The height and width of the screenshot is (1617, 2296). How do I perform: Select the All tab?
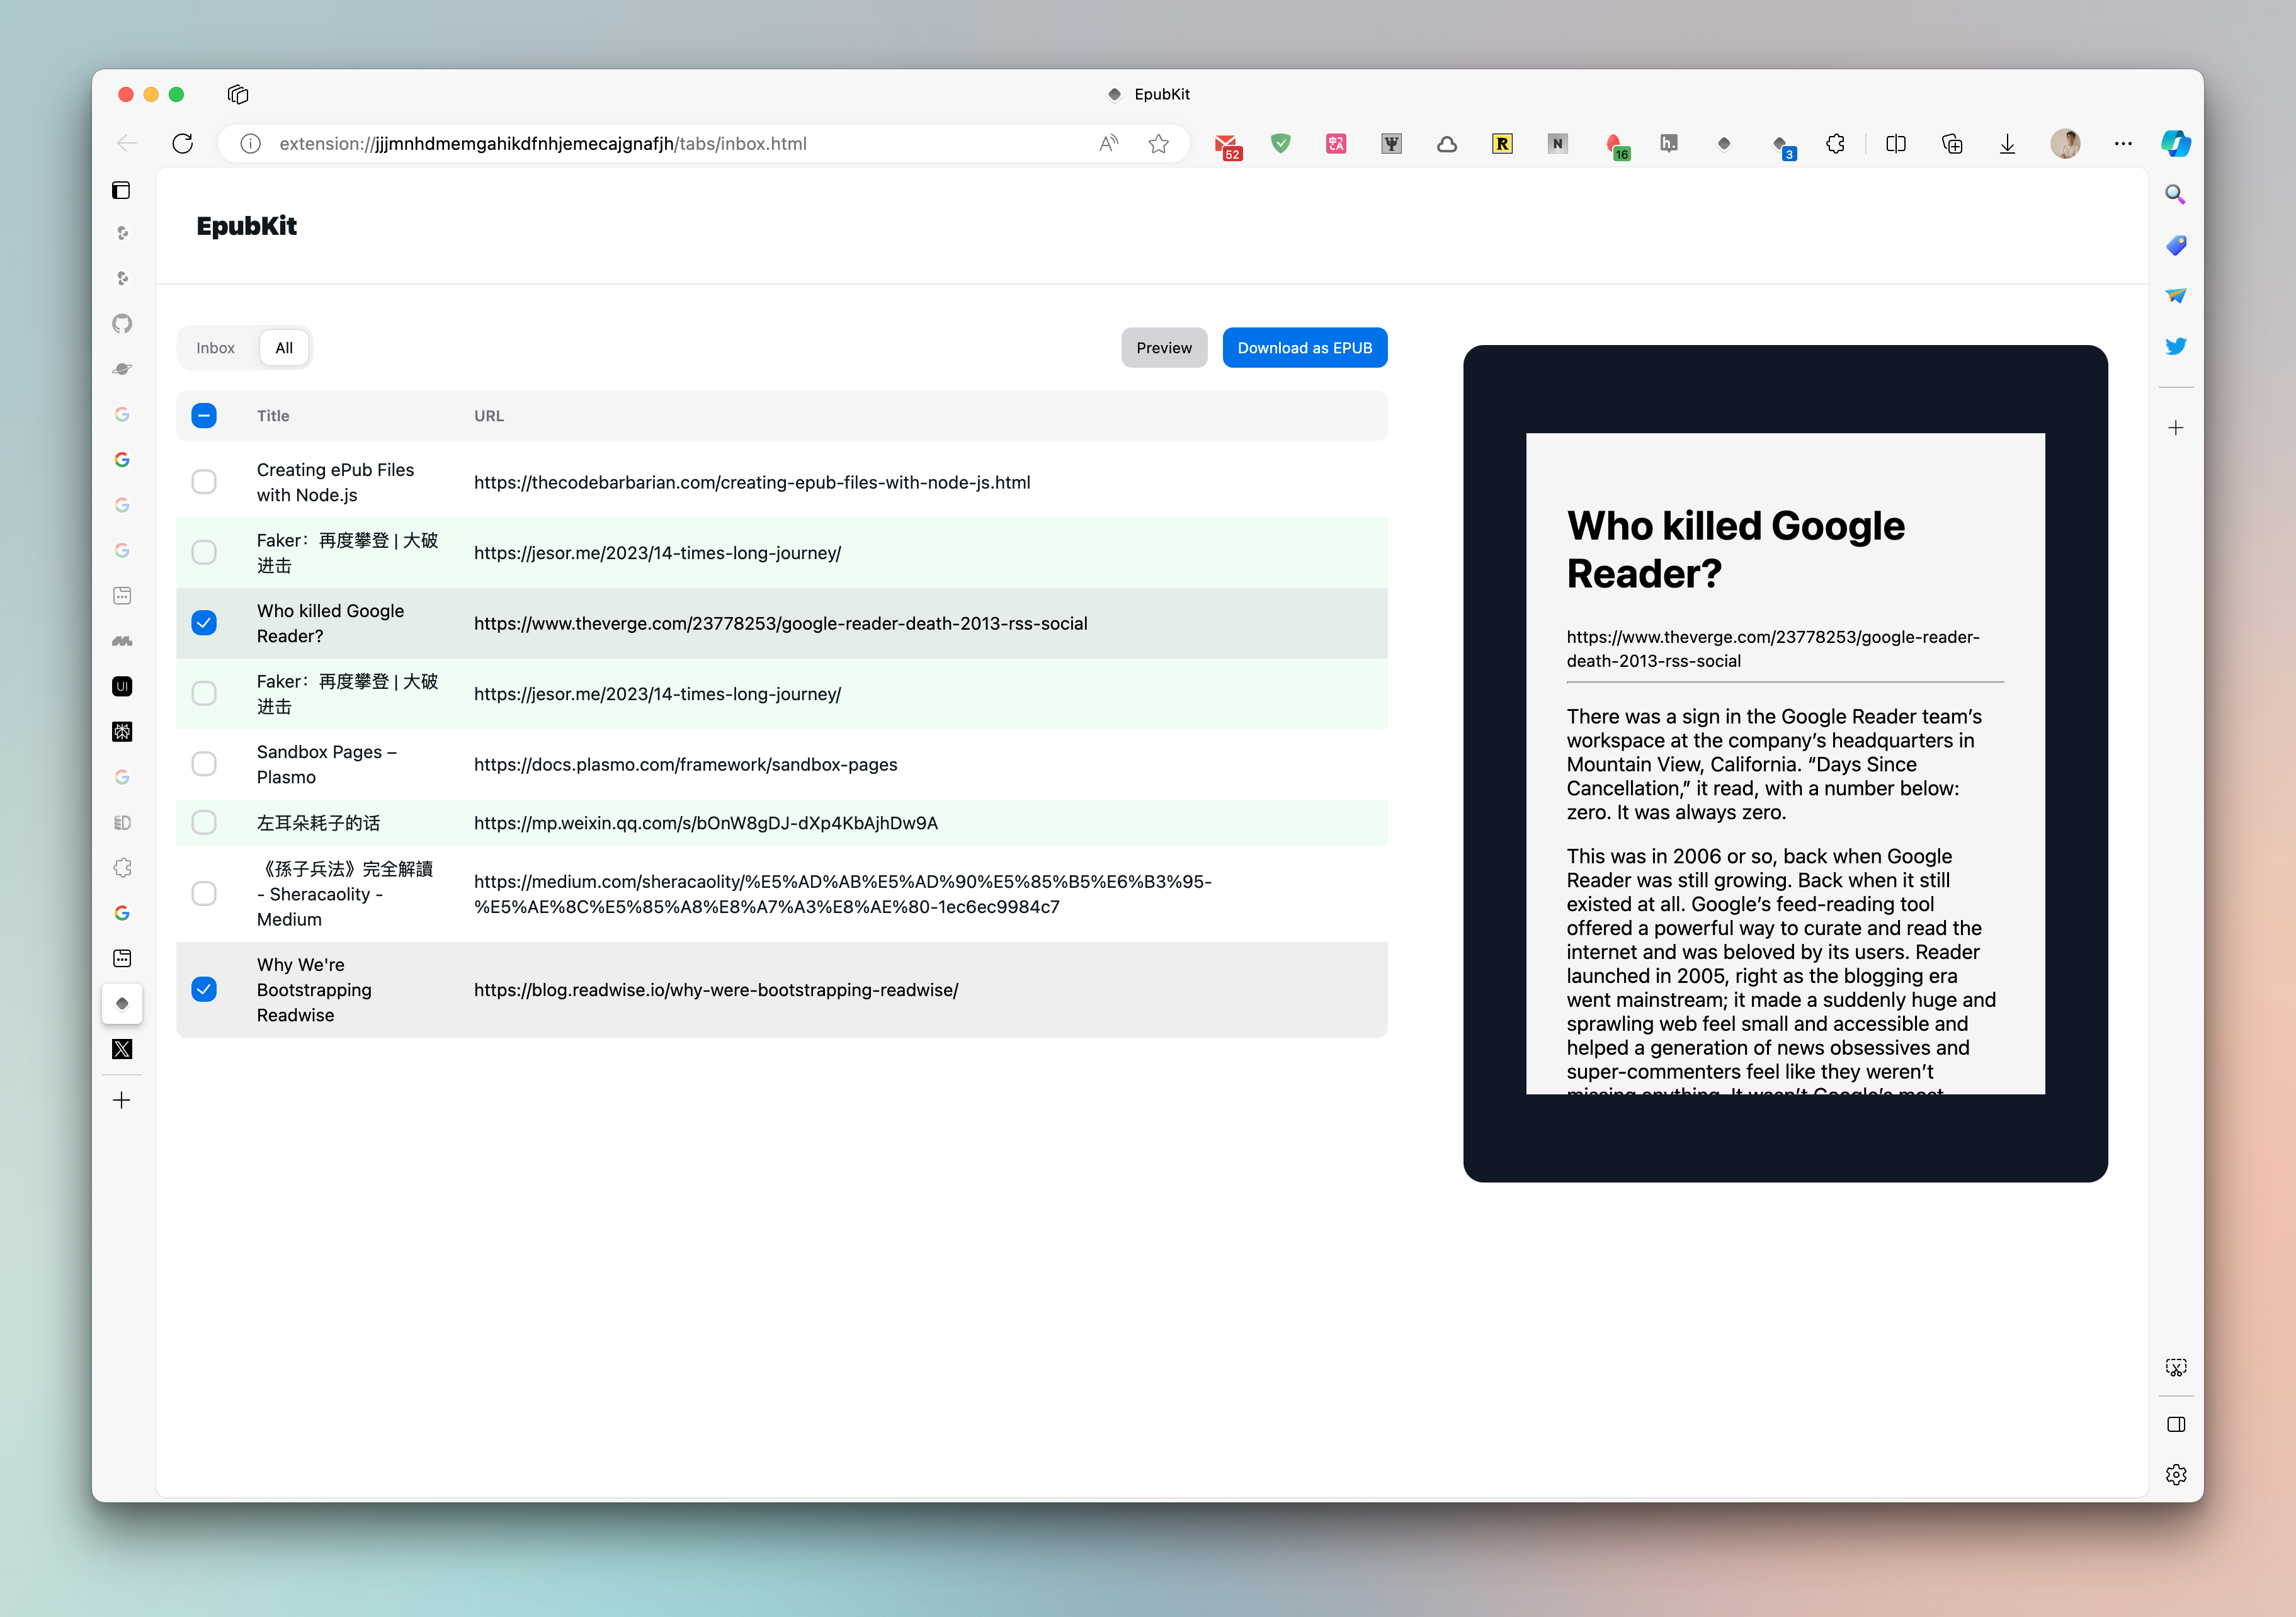[284, 348]
